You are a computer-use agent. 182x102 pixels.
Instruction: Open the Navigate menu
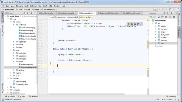pos(20,6)
